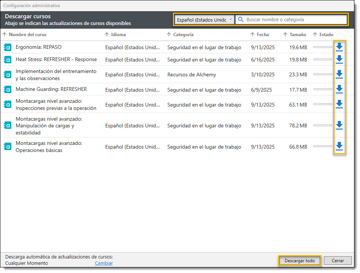Screen dimensions: 360x273
Task: Click the course icon beside Ergonomía: REPASO
Action: tap(7, 47)
